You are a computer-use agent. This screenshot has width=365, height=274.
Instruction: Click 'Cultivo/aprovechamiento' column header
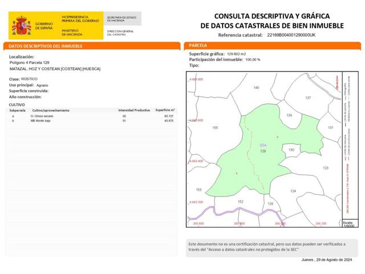(51, 110)
